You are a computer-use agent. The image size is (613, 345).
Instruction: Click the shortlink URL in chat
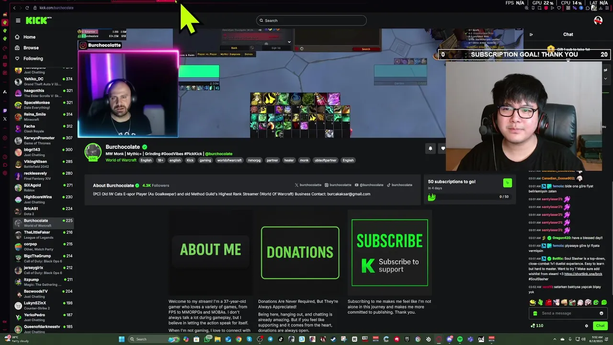pos(583,274)
